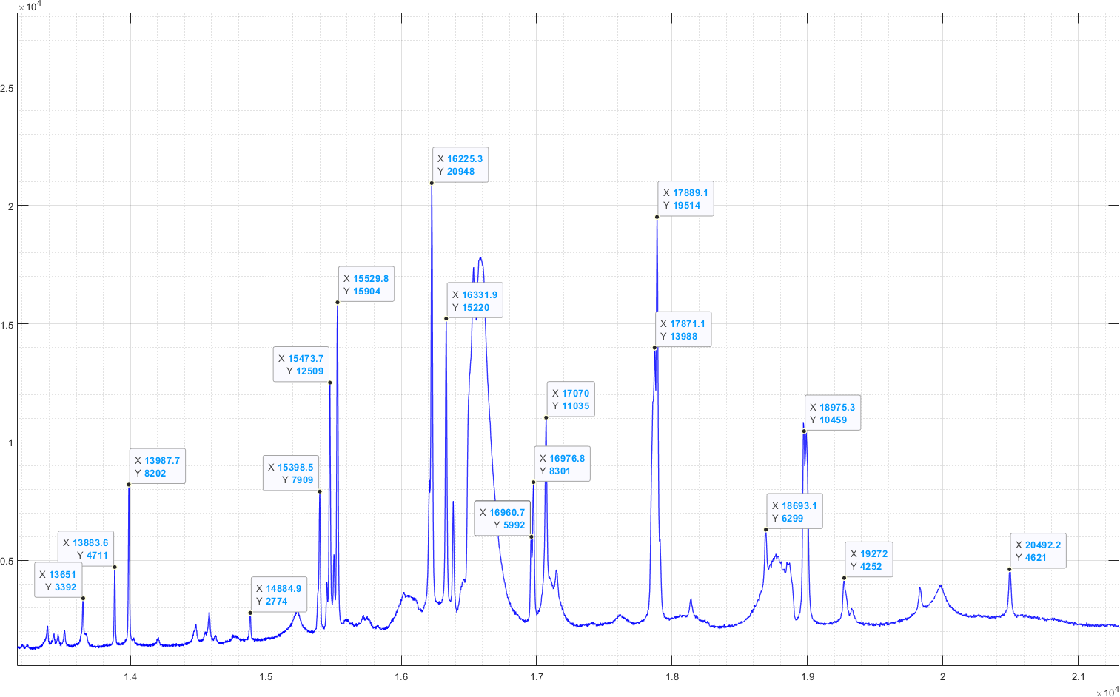Select the data tip at X 13987.7
This screenshot has height=697, width=1120.
tap(157, 467)
